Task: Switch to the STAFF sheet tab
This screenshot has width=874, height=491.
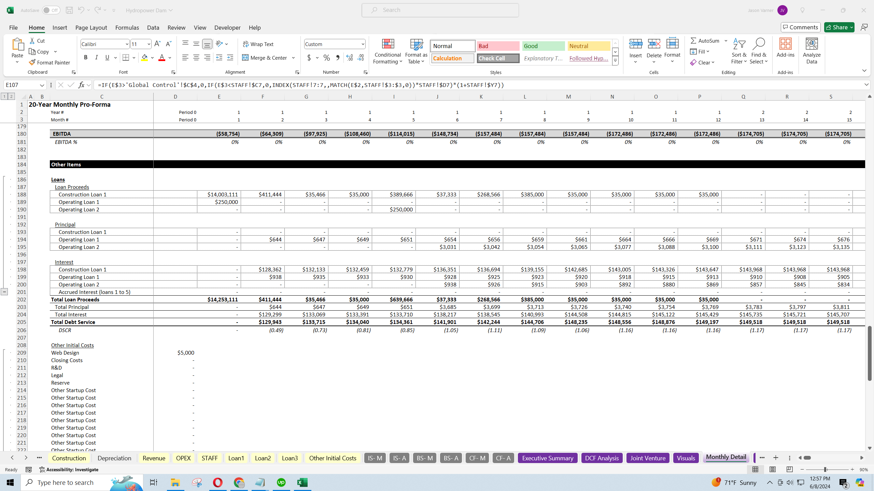Action: (x=210, y=458)
